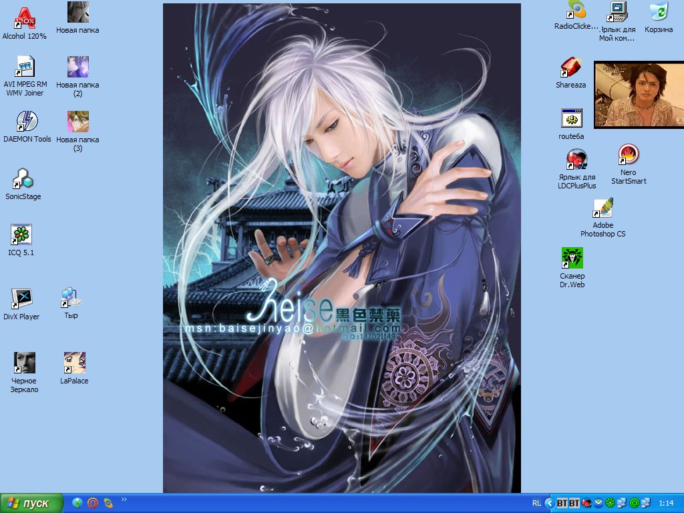684x513 pixels.
Task: Select the Nero StartSmart shortcut
Action: coord(629,164)
